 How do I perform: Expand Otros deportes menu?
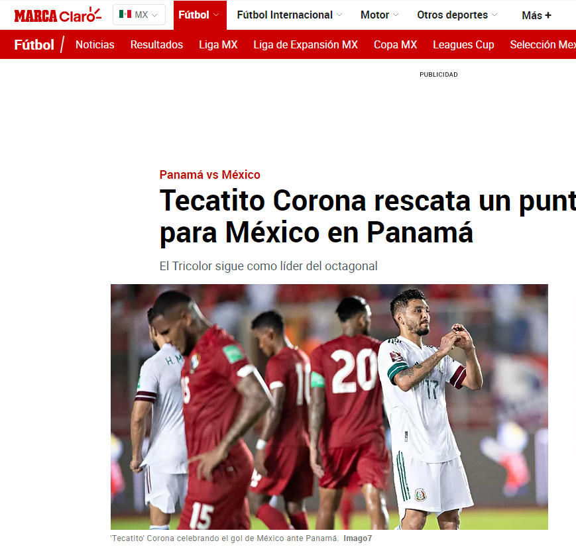pyautogui.click(x=457, y=15)
